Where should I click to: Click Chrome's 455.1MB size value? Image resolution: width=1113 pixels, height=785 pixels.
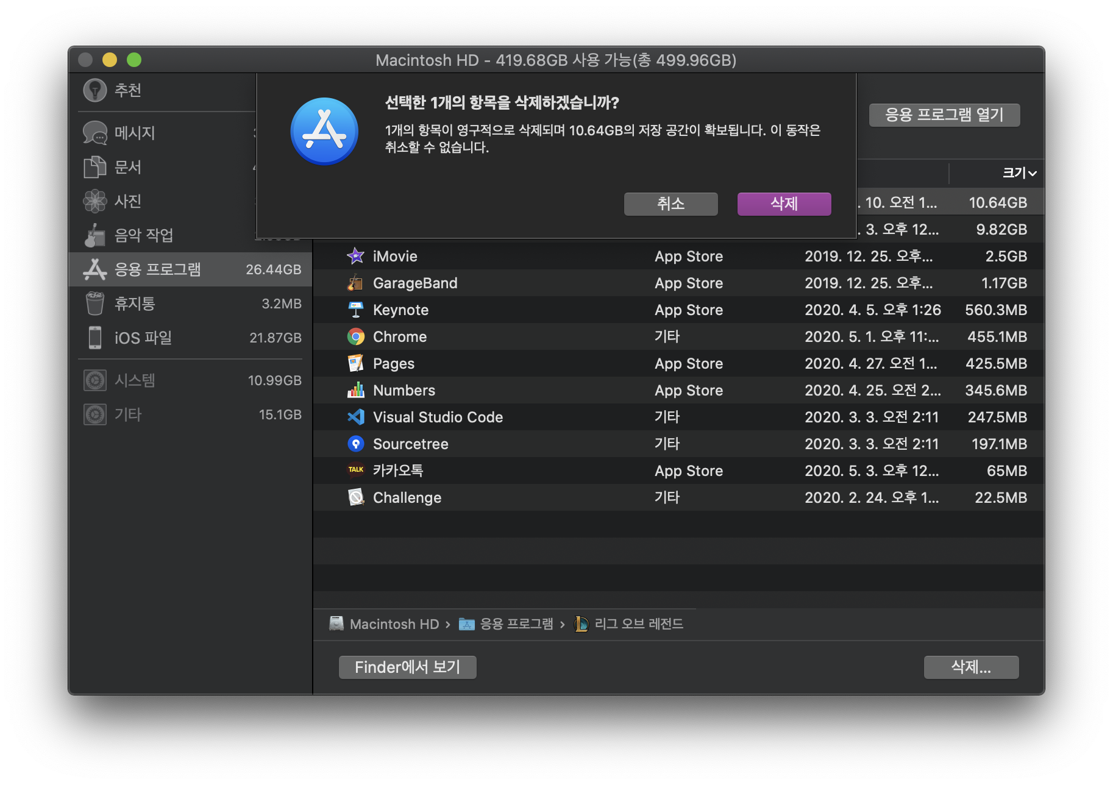[997, 337]
